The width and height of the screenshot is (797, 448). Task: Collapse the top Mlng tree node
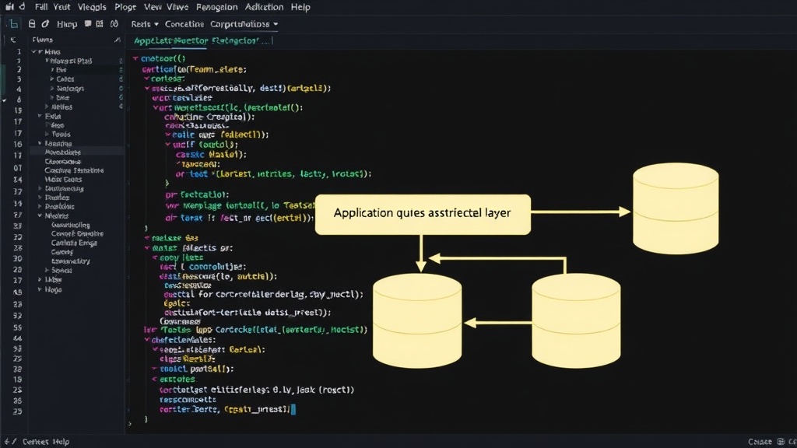[x=34, y=52]
